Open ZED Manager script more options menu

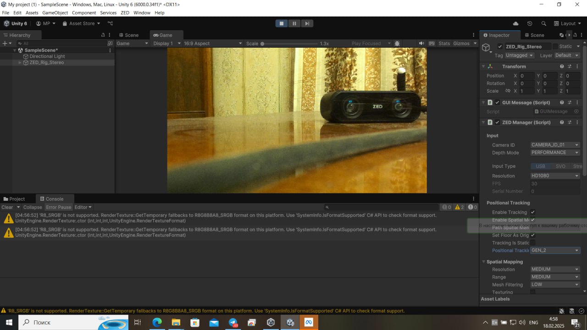577,122
